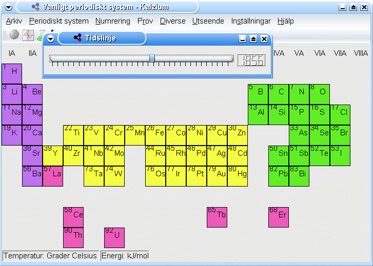Screen dimensions: 373x266
Task: Maximize the Tidslinje window
Action: 253,39
